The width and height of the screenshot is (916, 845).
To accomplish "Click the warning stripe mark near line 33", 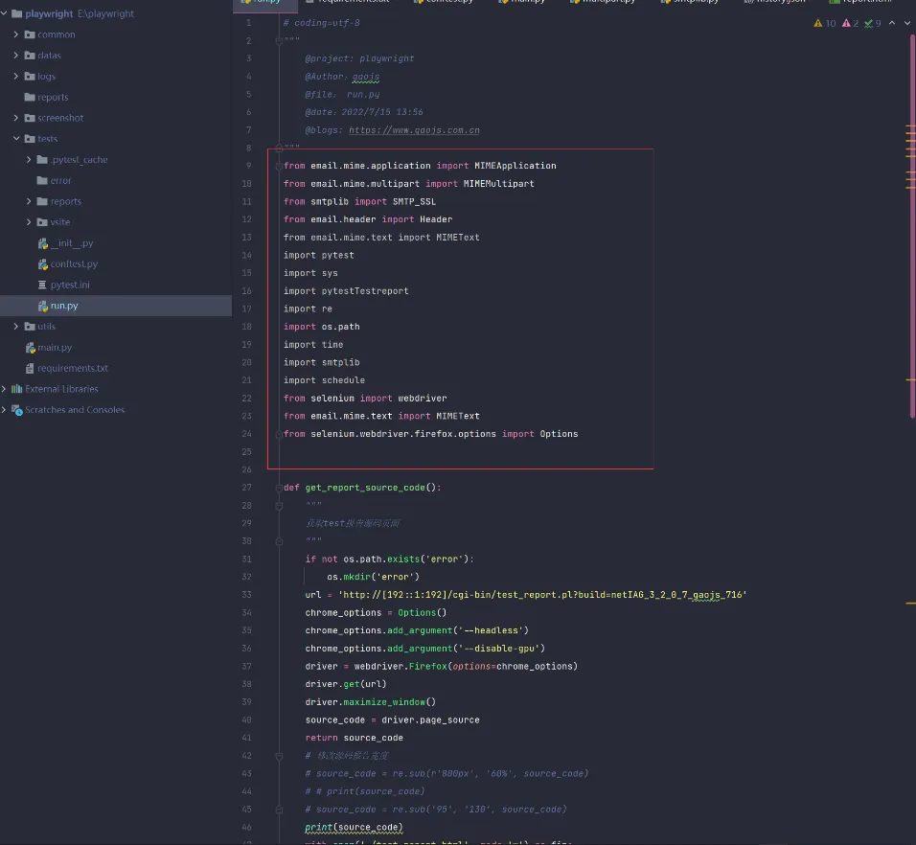I will [x=911, y=603].
